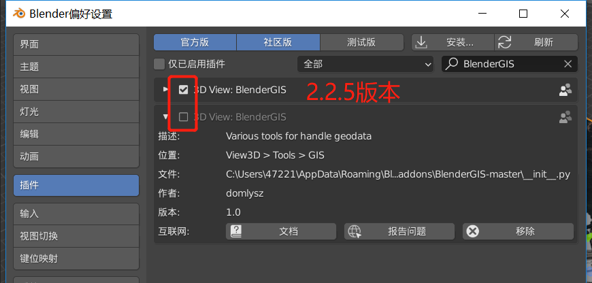Image resolution: width=592 pixels, height=283 pixels.
Task: Click community icon on disabled BlenderGIS row
Action: [x=565, y=118]
